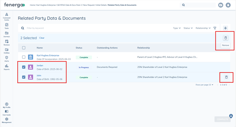Delete John row using trash icon
236x127 pixels.
pos(226,77)
